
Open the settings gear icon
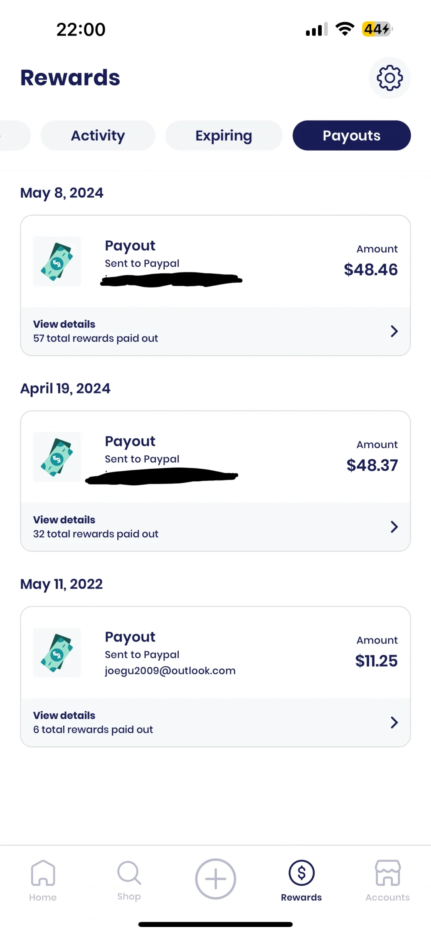click(389, 78)
